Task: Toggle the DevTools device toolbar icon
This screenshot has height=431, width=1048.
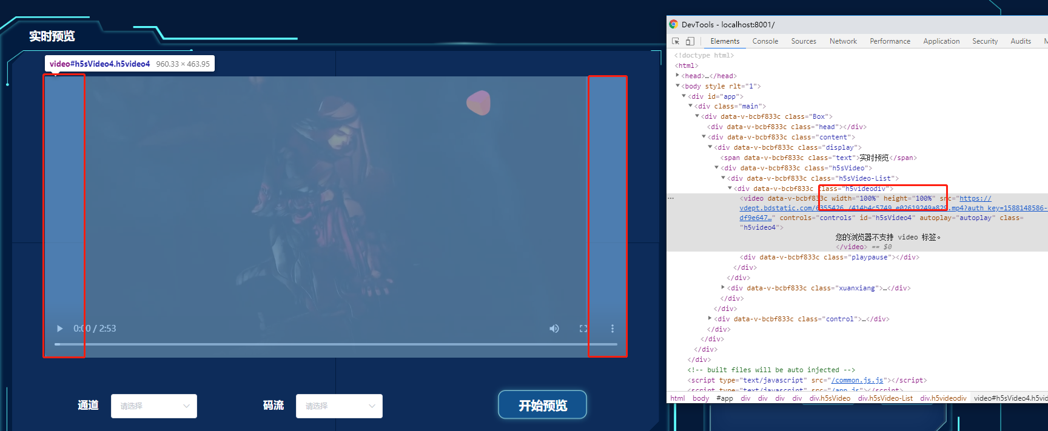Action: click(690, 41)
